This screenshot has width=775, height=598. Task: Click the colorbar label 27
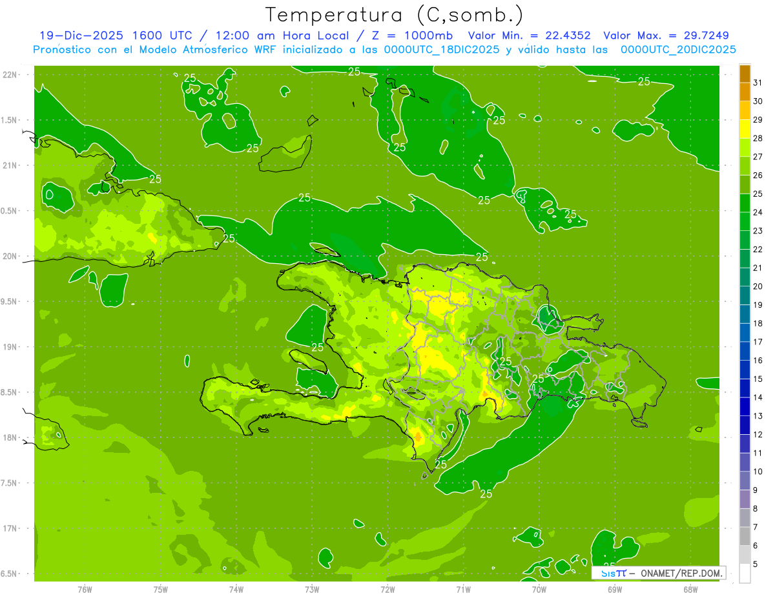coord(758,157)
